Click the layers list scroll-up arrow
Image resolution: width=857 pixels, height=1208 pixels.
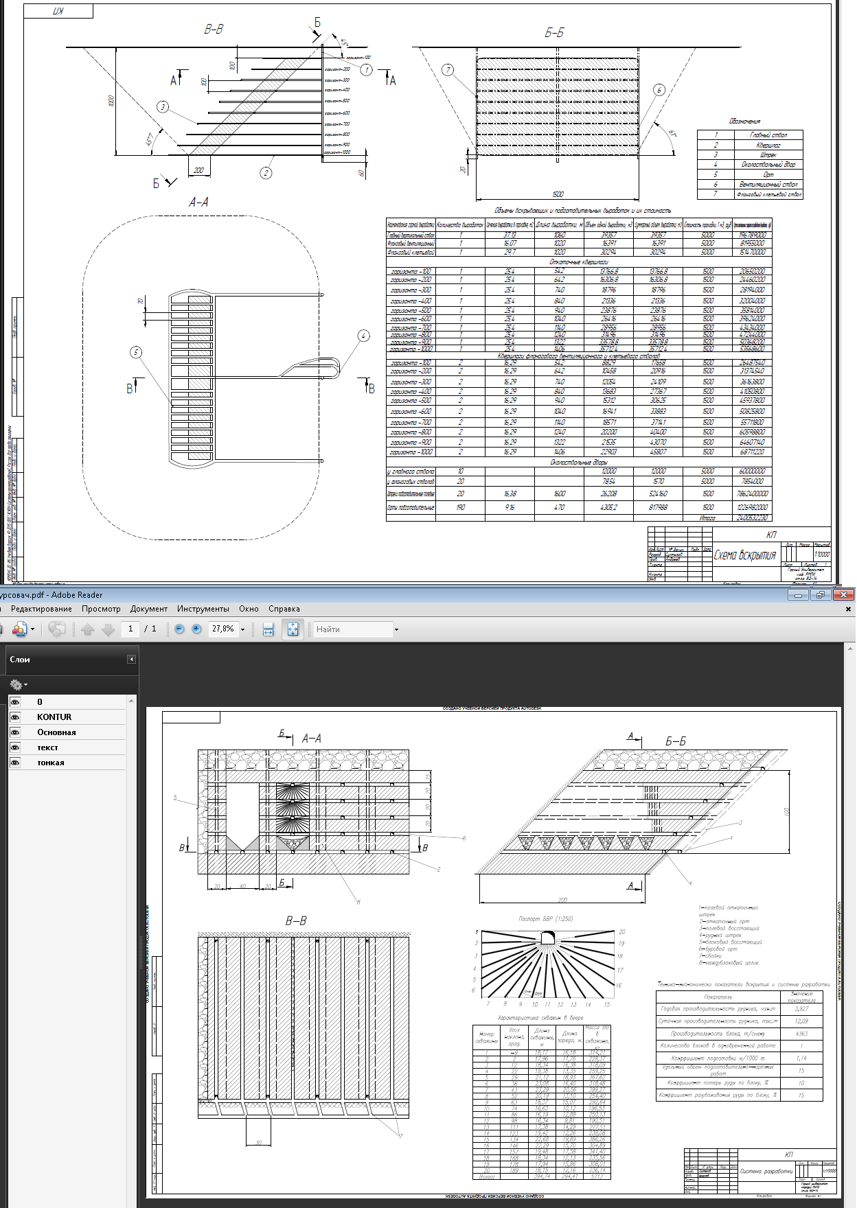tap(131, 699)
